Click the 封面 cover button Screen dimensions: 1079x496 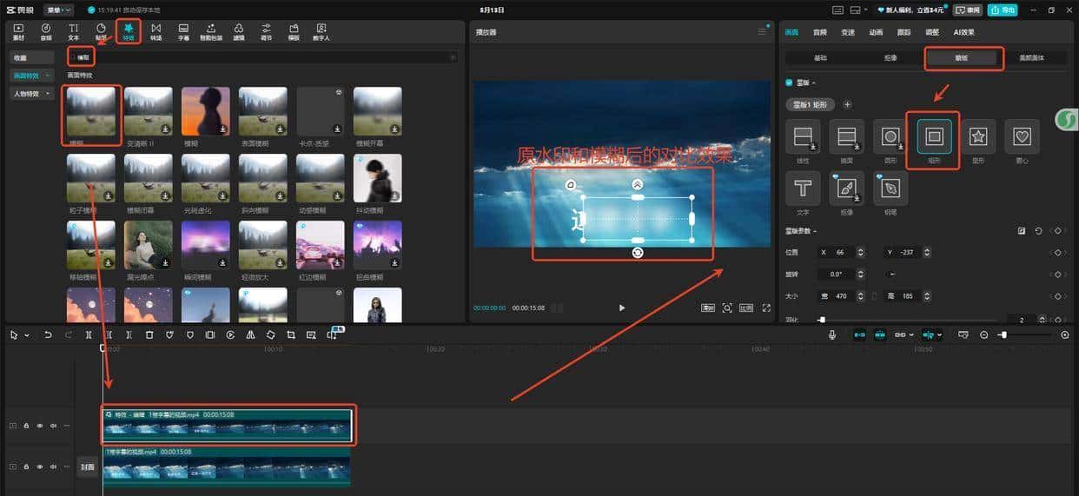coord(87,467)
